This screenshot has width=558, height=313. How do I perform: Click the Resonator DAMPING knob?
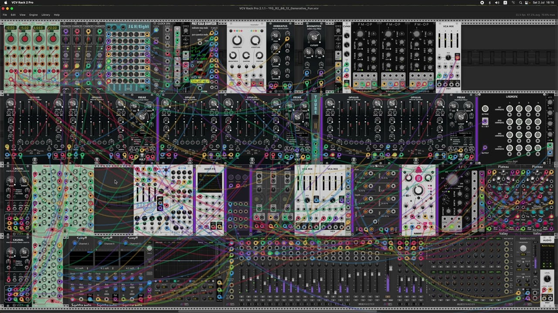[x=246, y=56]
